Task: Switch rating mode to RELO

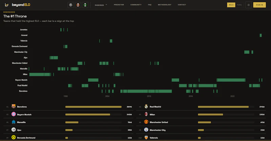Action: [231, 5]
